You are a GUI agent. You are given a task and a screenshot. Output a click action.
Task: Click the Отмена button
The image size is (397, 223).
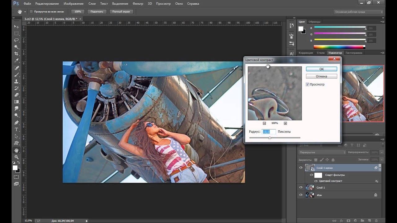tap(321, 77)
